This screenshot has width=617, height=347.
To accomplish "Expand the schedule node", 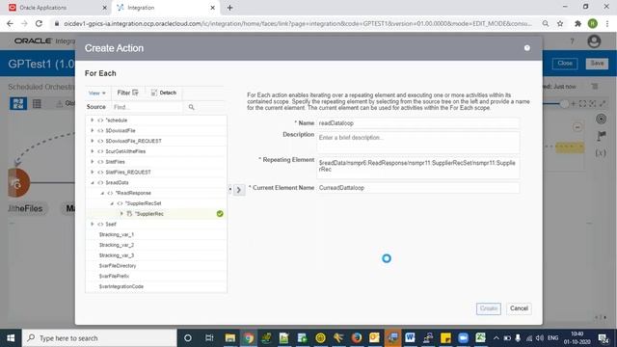I will coord(93,120).
